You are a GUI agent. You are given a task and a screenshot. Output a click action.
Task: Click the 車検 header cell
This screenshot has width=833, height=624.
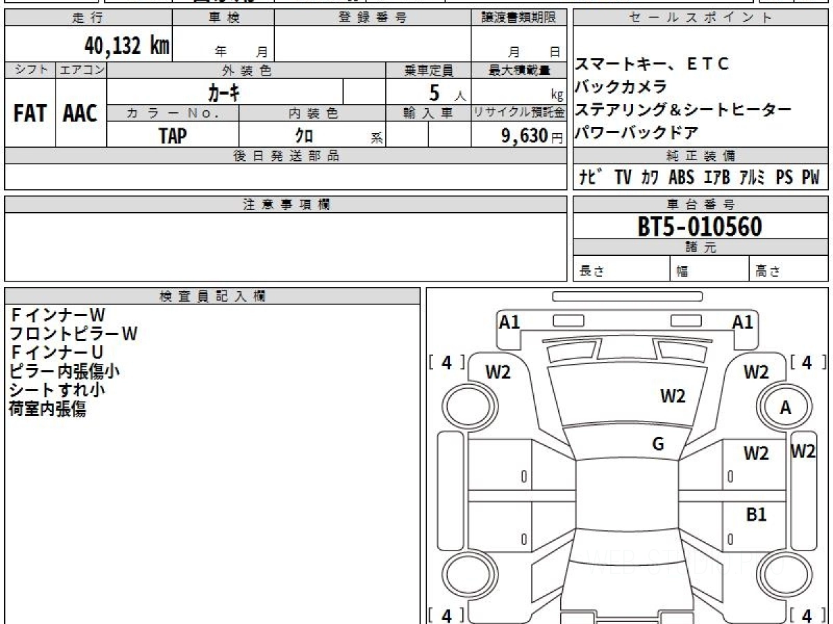(224, 18)
